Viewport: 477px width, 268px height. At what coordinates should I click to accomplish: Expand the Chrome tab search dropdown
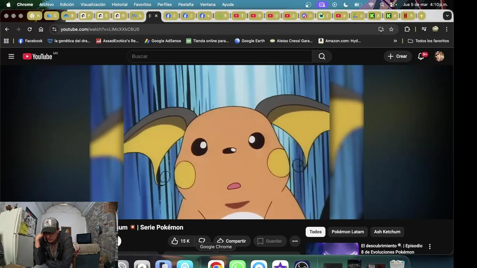(447, 16)
